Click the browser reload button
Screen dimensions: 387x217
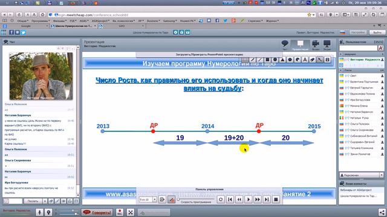point(19,14)
